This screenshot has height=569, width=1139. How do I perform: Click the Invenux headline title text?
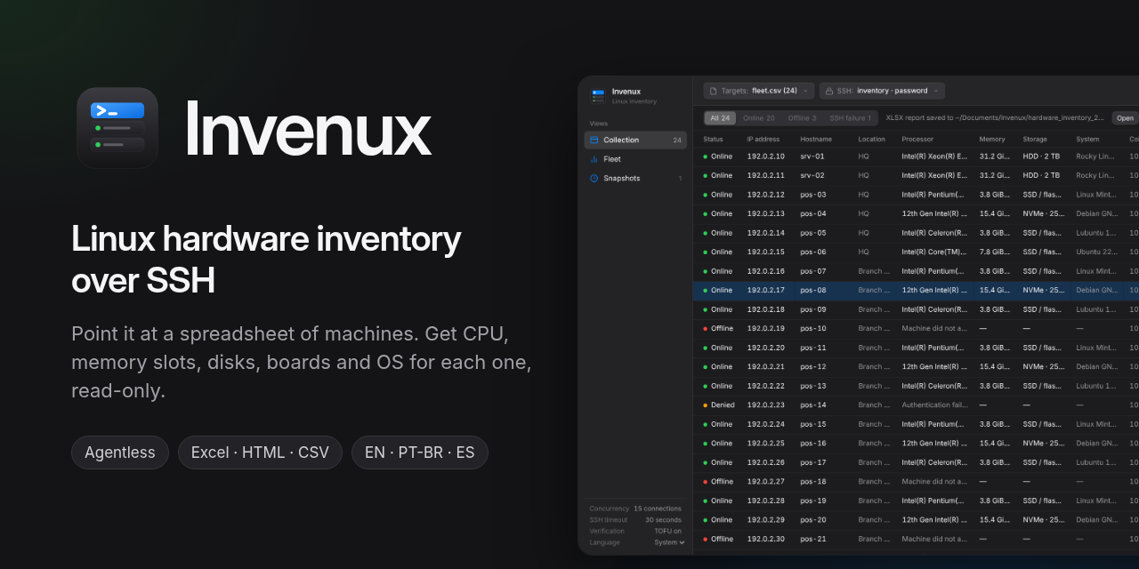click(308, 131)
